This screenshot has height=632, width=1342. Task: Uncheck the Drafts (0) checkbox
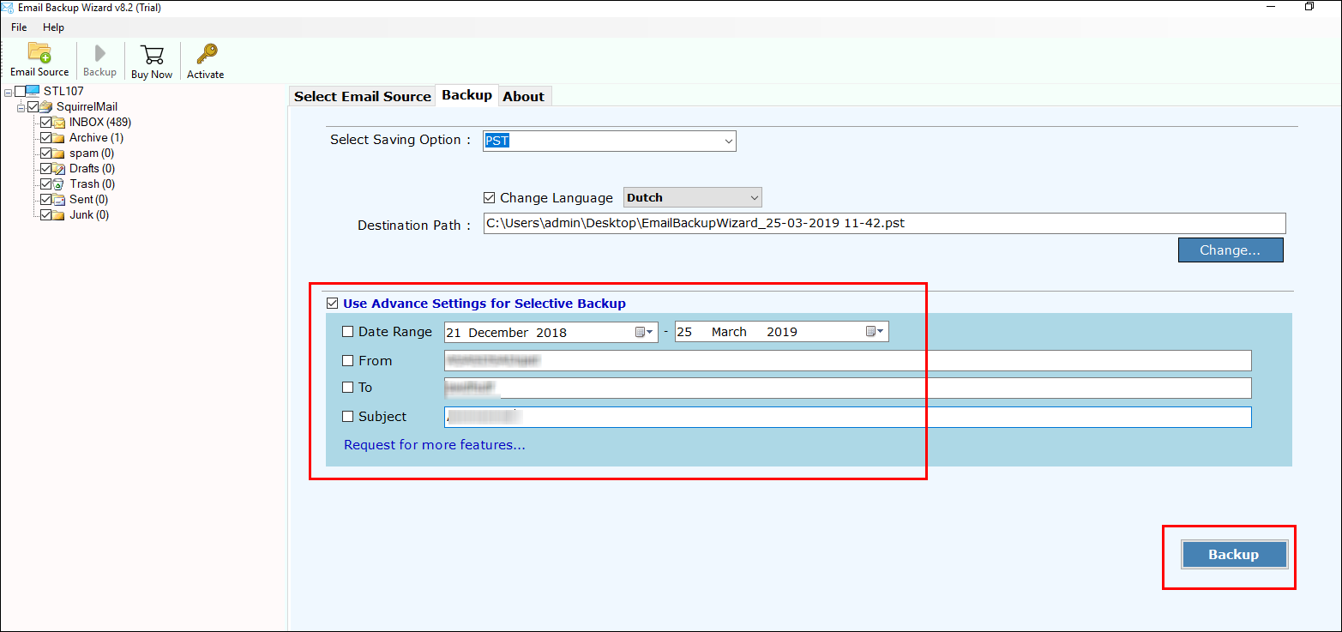pyautogui.click(x=46, y=169)
